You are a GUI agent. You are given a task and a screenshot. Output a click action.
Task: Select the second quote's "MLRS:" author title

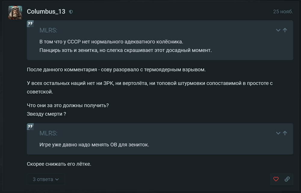[x=48, y=133]
